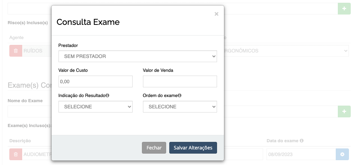Click the Indicação do Resultado info icon
This screenshot has height=165, width=351.
107,96
